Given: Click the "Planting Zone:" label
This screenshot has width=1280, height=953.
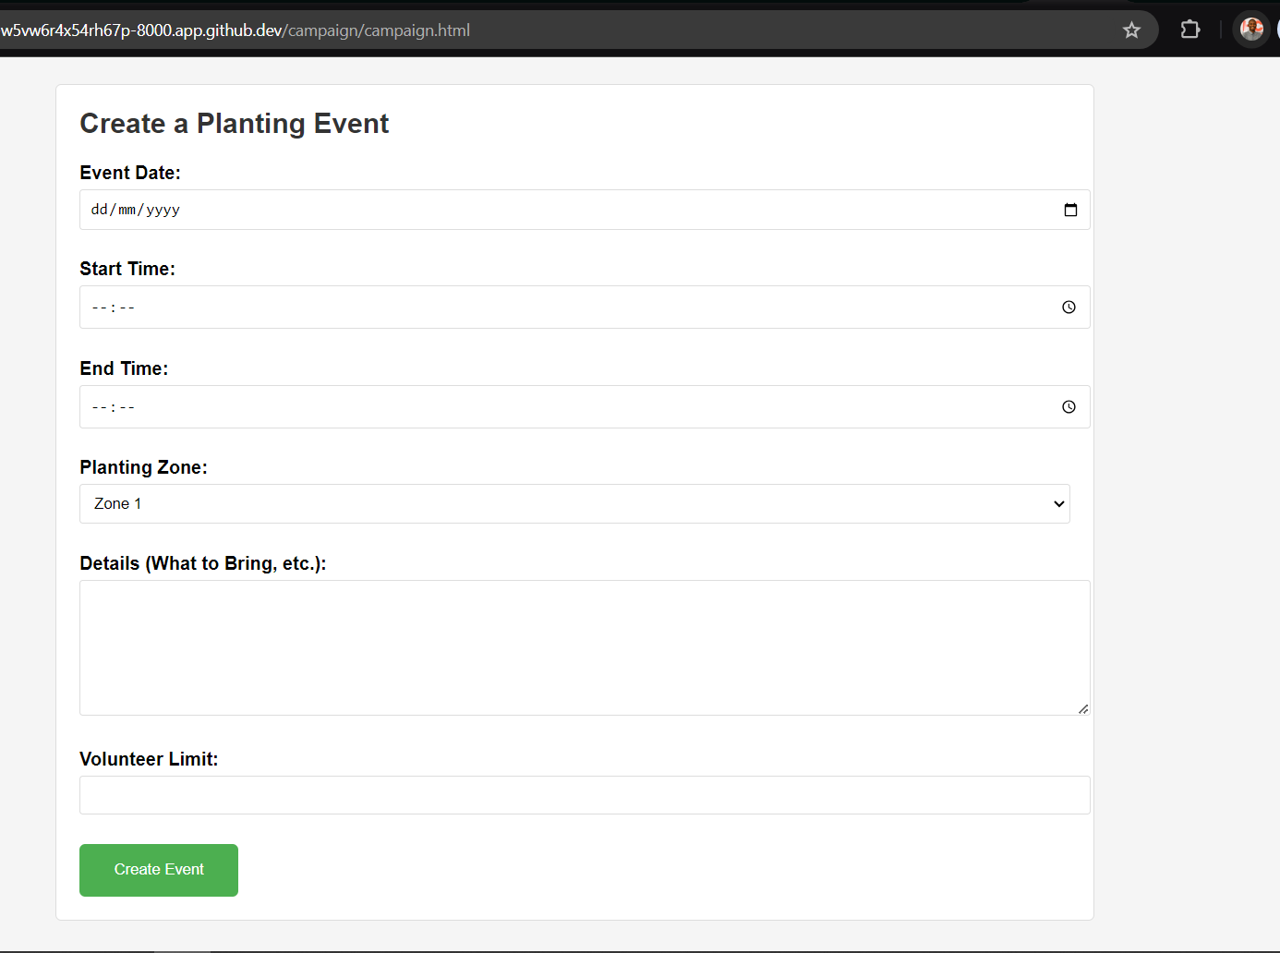Looking at the screenshot, I should [x=143, y=467].
